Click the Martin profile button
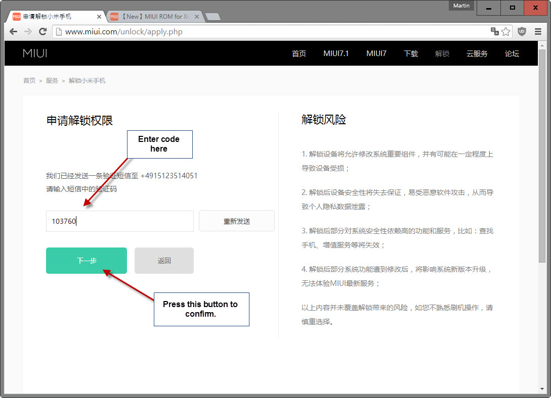The width and height of the screenshot is (551, 398). [x=461, y=6]
